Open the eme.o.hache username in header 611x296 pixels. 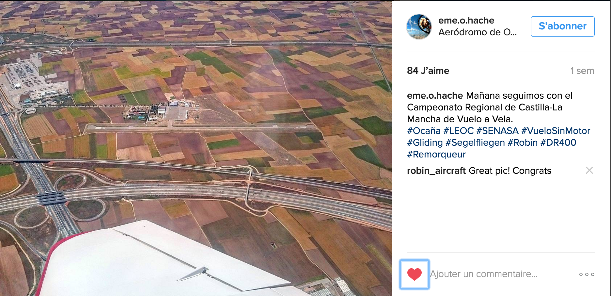(466, 20)
